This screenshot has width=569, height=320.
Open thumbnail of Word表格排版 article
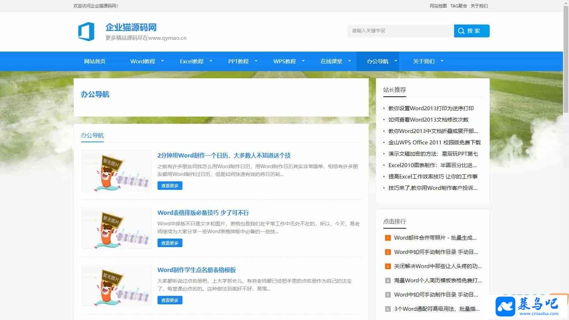(x=117, y=229)
